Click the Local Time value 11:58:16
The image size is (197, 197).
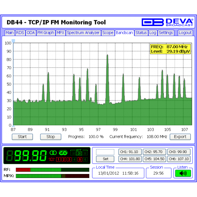coord(130,173)
